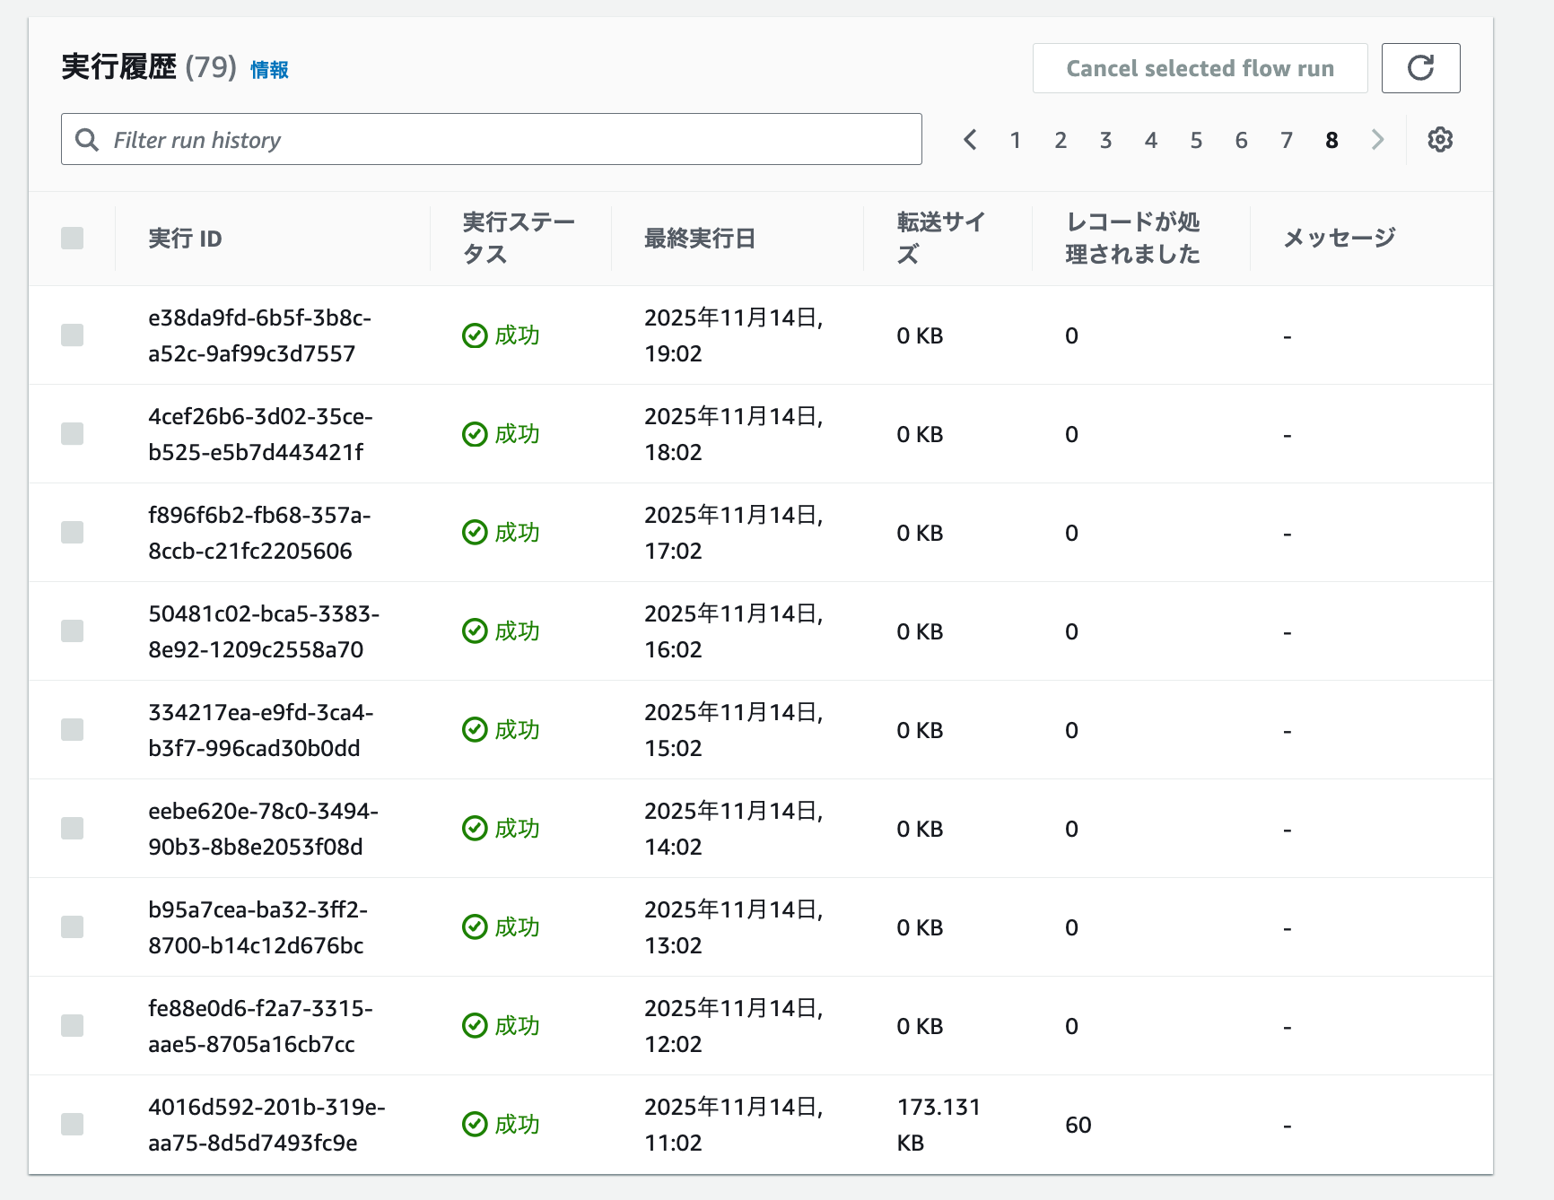Click the success icon next to run b95a7cea
Image resolution: width=1554 pixels, height=1200 pixels.
[x=475, y=927]
